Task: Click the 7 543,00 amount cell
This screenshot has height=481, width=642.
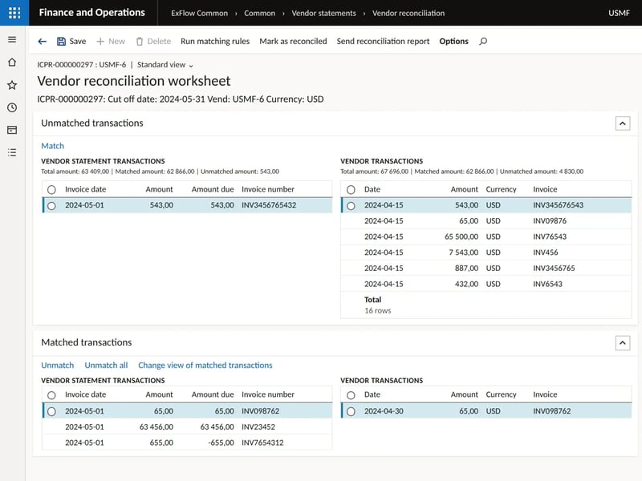Action: point(464,253)
